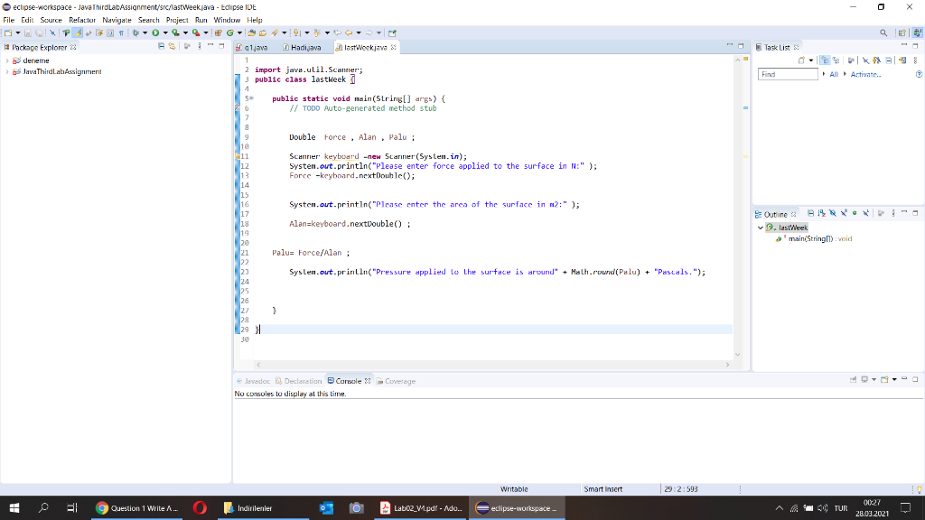Open the Run button dropdown arrow
Viewport: 925px width, 520px height.
(165, 33)
